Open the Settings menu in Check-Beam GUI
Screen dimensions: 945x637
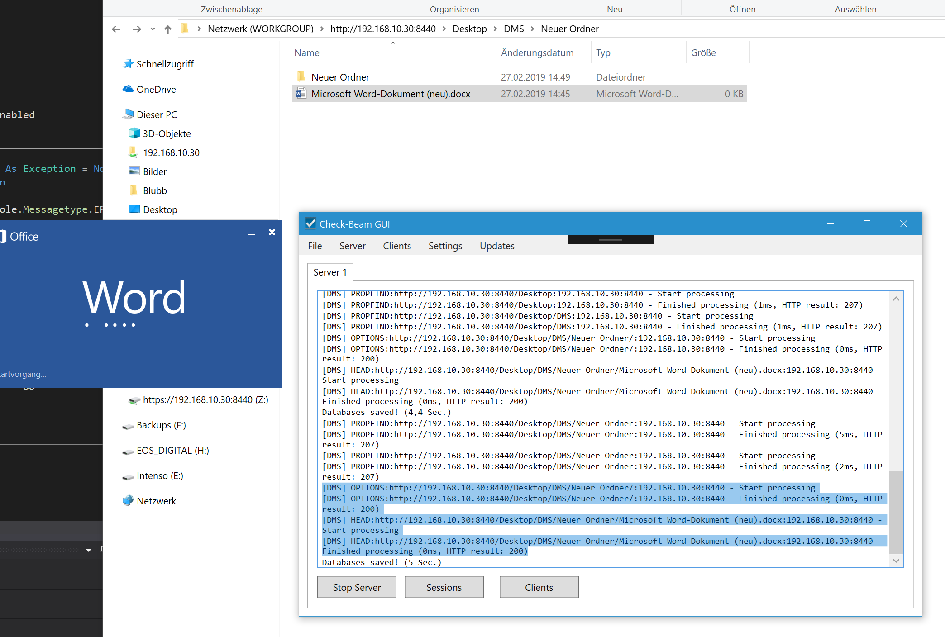click(x=445, y=246)
